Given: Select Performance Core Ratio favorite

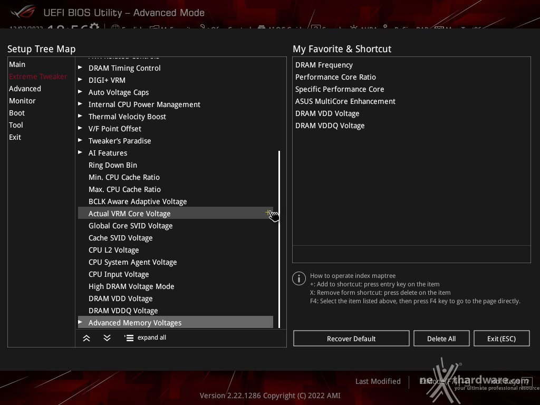Looking at the screenshot, I should pyautogui.click(x=335, y=77).
